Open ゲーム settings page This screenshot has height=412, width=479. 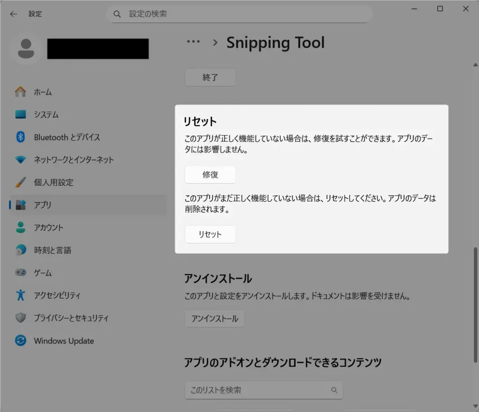pyautogui.click(x=88, y=272)
